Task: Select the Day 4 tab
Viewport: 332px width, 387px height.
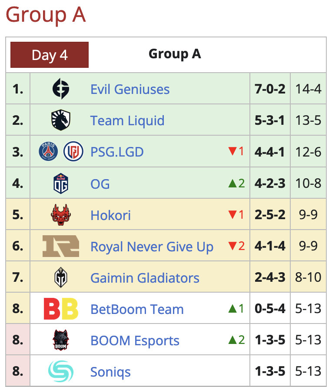Action: click(x=50, y=55)
